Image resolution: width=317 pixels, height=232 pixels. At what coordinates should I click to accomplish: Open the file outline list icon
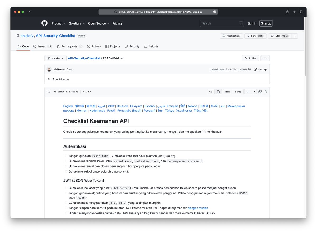click(49, 92)
